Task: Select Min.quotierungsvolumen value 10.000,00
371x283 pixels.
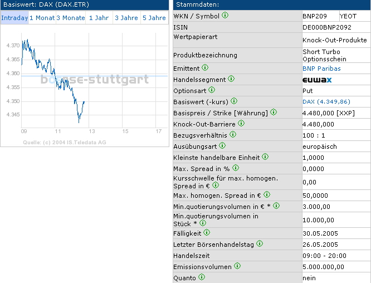Action: pos(318,220)
